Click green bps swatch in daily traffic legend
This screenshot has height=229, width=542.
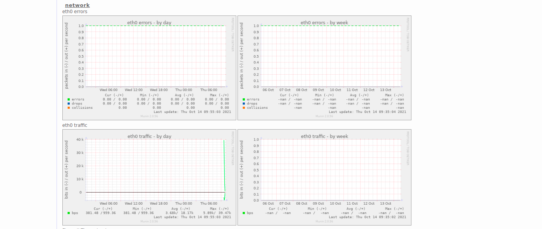click(69, 213)
